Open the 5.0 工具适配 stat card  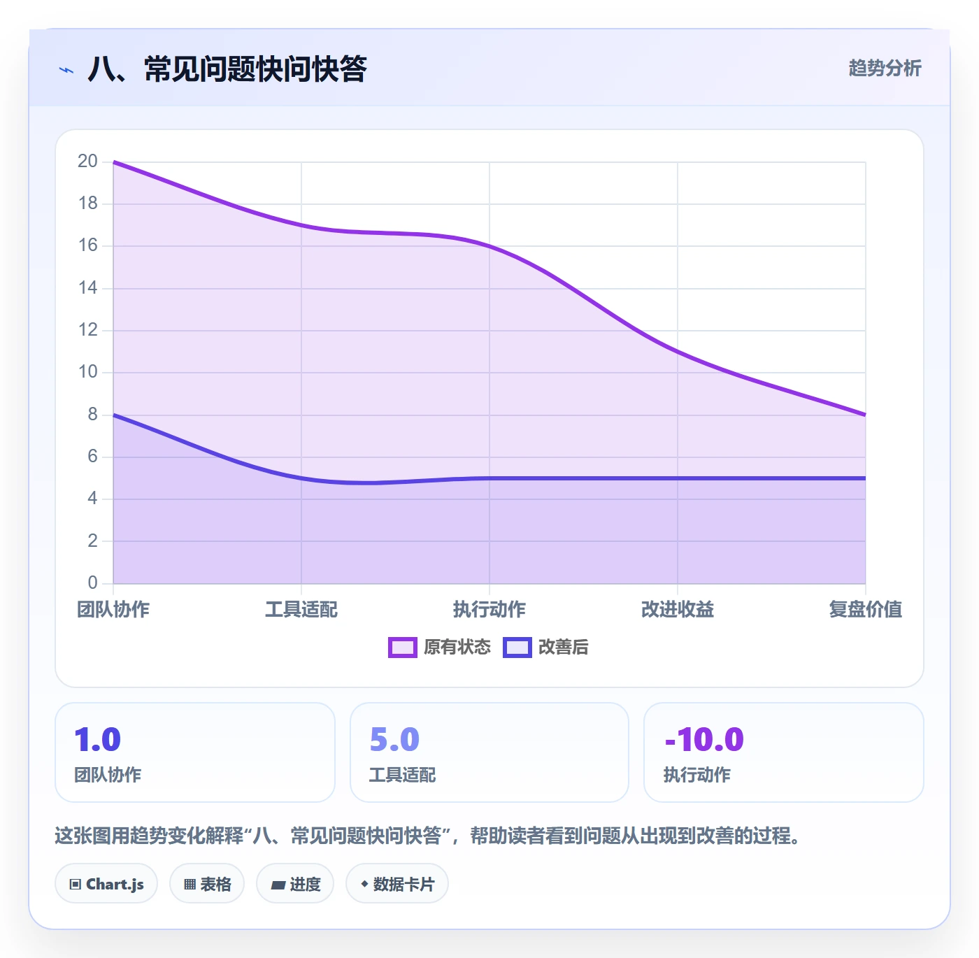[489, 752]
